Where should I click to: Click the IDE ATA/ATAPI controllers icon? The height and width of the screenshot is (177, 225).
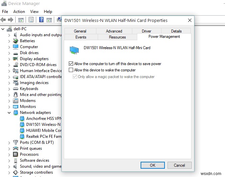pyautogui.click(x=16, y=77)
